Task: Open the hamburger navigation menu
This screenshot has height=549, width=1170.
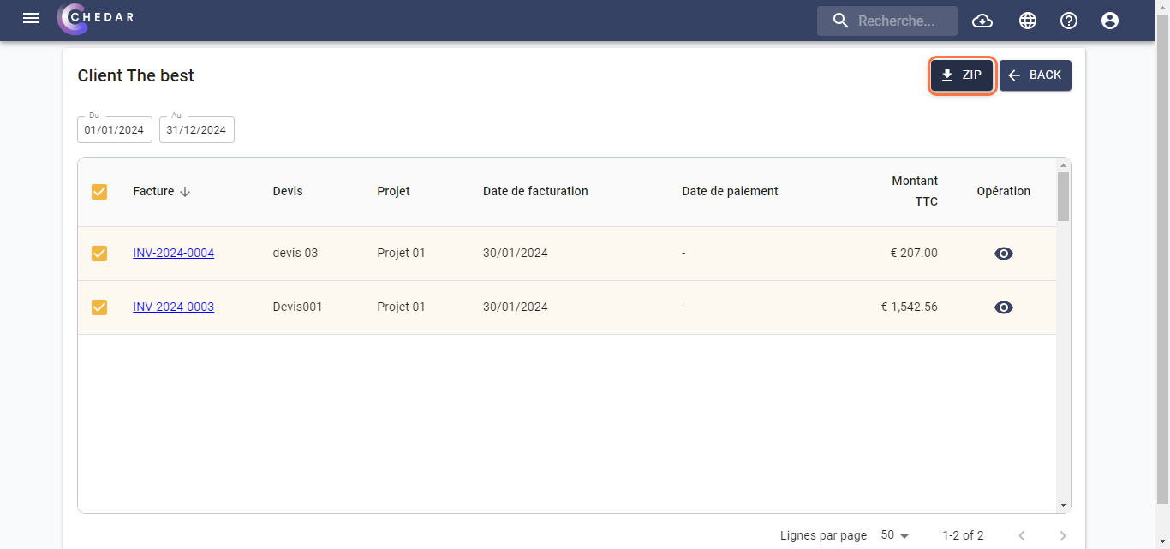Action: [x=31, y=18]
